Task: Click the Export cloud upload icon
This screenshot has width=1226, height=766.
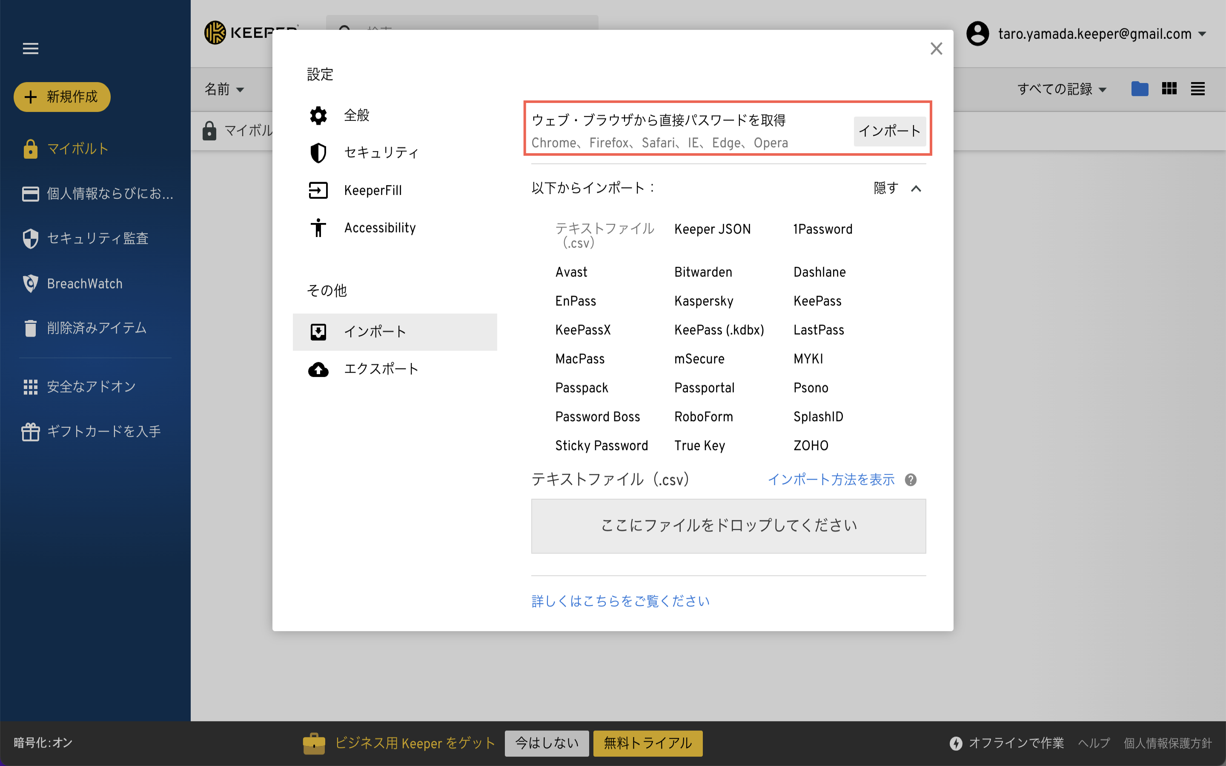Action: 318,369
